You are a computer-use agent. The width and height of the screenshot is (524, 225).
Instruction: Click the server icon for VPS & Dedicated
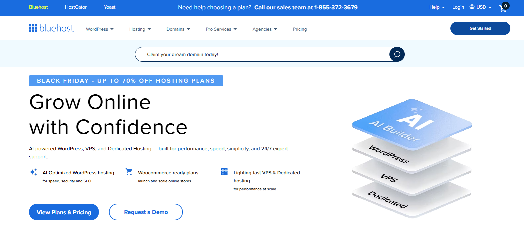pyautogui.click(x=224, y=172)
